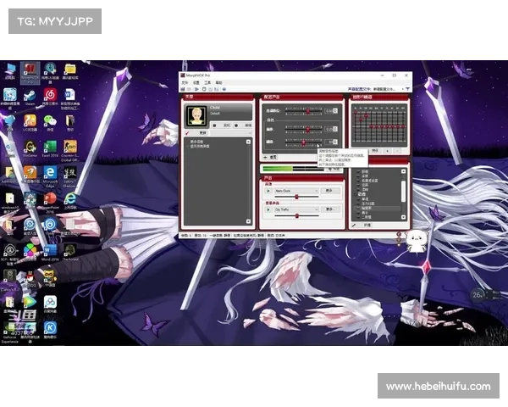508x407 pixels.
Task: Click the bar-chart icon in MorphVOX toolbar
Action: 183,89
